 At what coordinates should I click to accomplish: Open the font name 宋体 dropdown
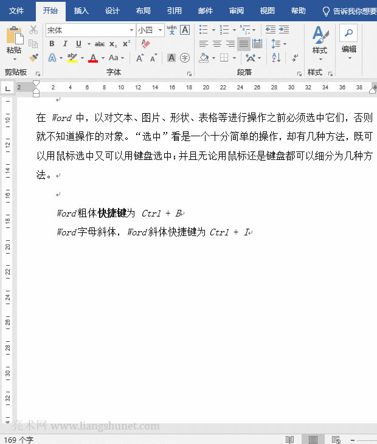pyautogui.click(x=131, y=30)
